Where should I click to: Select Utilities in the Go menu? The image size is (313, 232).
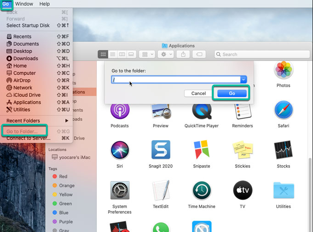(x=22, y=110)
